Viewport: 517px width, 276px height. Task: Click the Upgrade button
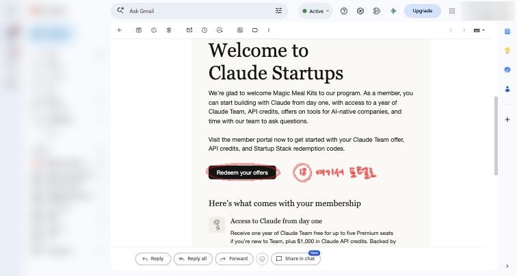click(423, 11)
